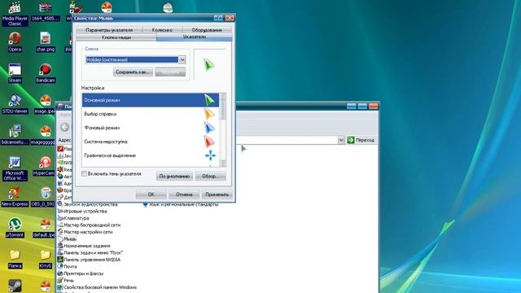
Task: Click the Обзор... browse button
Action: (211, 176)
